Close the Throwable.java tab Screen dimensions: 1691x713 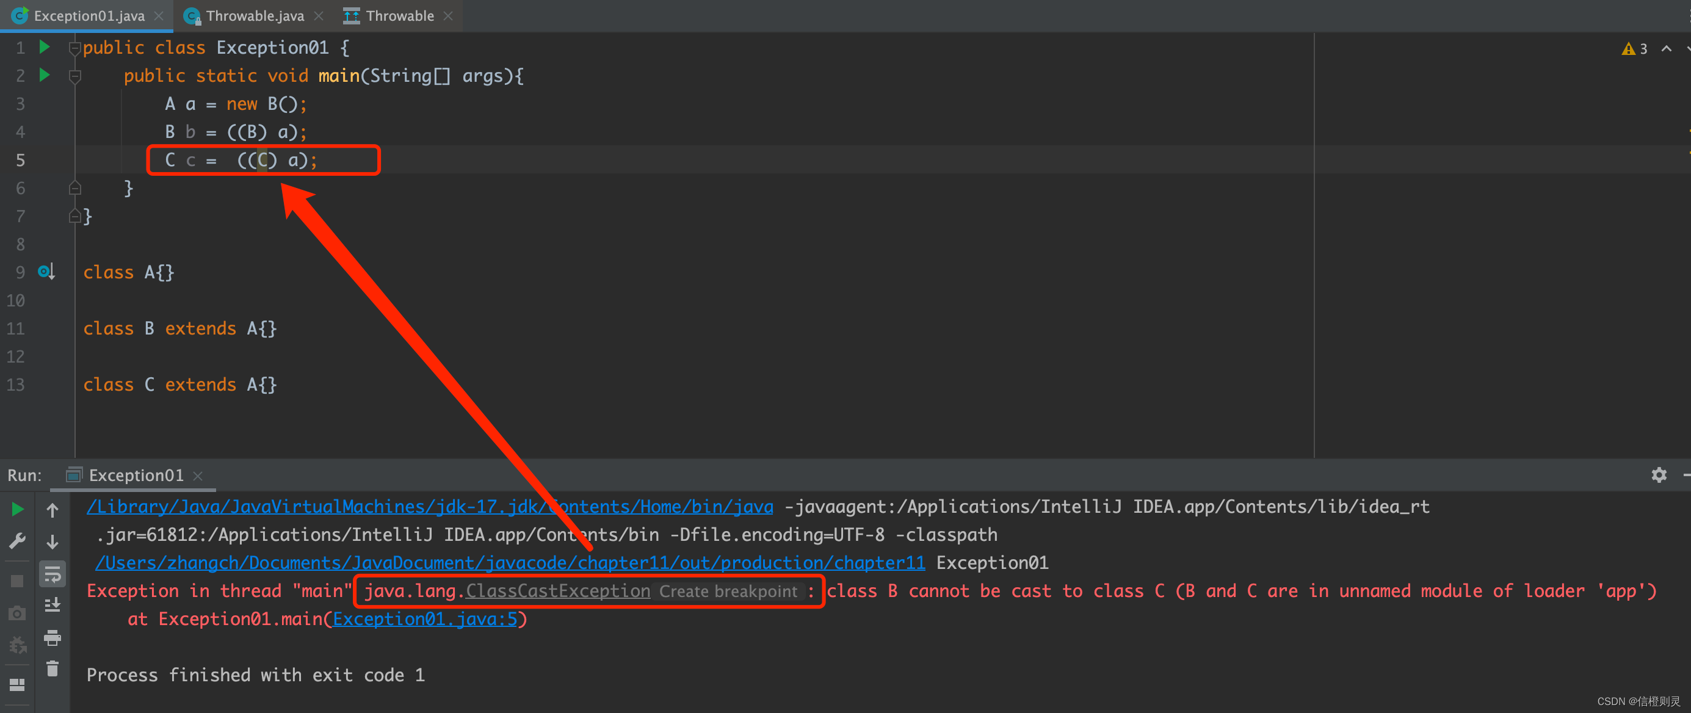point(319,16)
